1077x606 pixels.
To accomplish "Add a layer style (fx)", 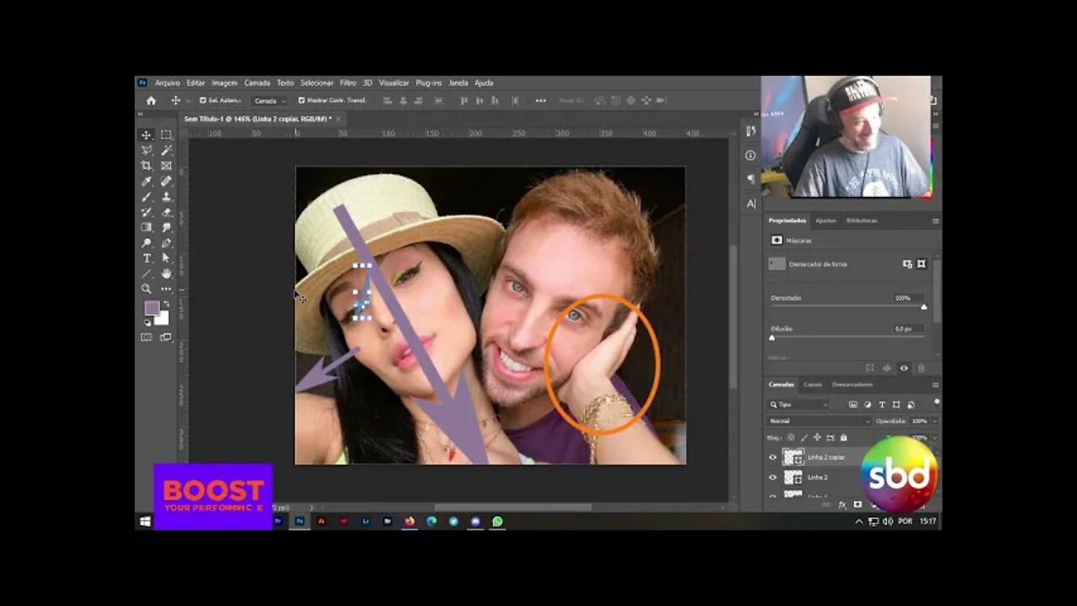I will coord(842,505).
